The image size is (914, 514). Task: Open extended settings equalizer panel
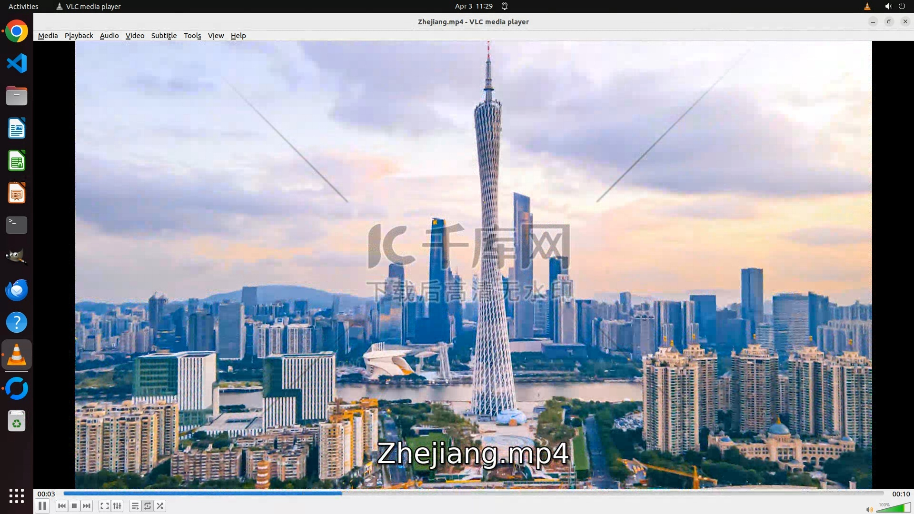tap(117, 506)
